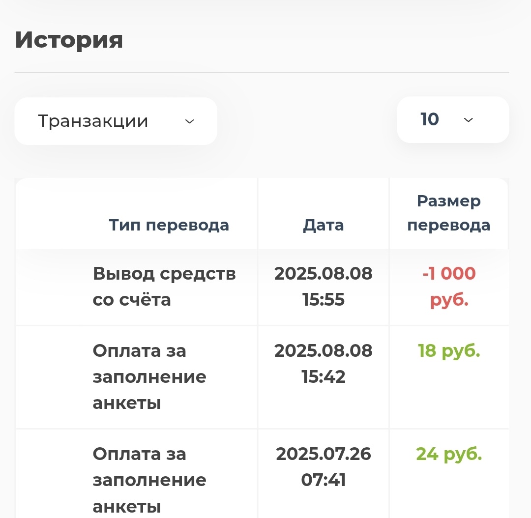Viewport: 531px width, 518px height.
Task: Click the date 2025.07.26 07:41
Action: [323, 467]
